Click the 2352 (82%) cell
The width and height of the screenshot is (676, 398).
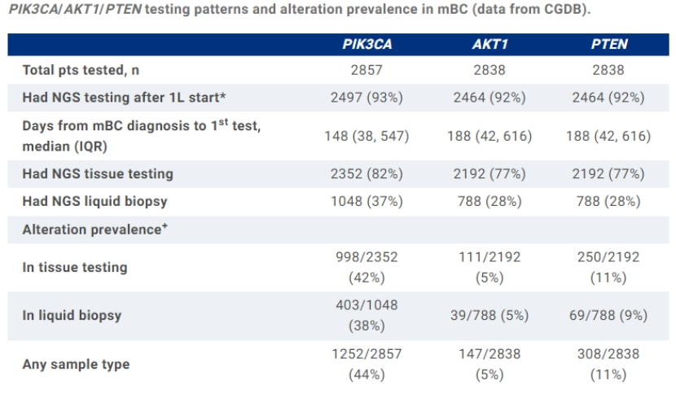(x=367, y=173)
